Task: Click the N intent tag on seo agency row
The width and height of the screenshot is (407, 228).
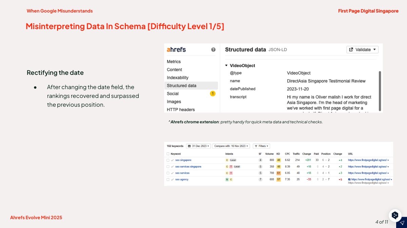Action: [x=227, y=180]
